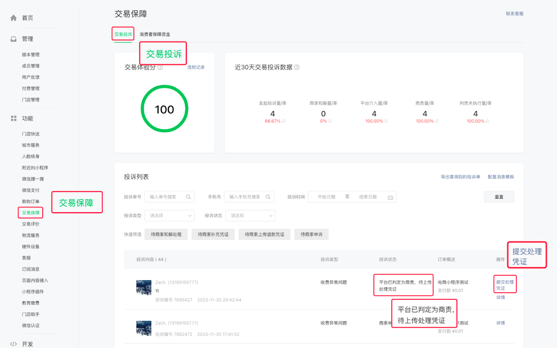The image size is (557, 348).
Task: Toggle the 待商家补充凭证 quick filter
Action: [x=213, y=234]
